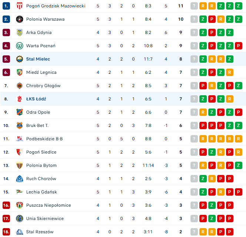The height and width of the screenshot is (237, 246).
Task: Open the Stal Rzeszów team crest
Action: 20,232
